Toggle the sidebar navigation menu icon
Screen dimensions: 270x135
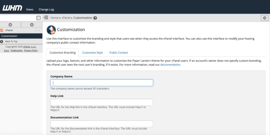point(46,18)
